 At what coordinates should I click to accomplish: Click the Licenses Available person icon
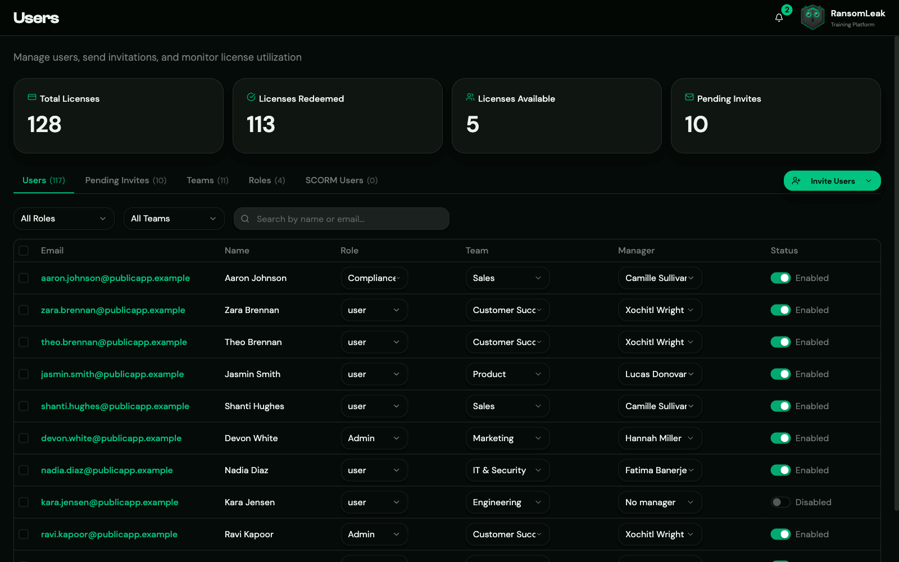[x=470, y=97]
